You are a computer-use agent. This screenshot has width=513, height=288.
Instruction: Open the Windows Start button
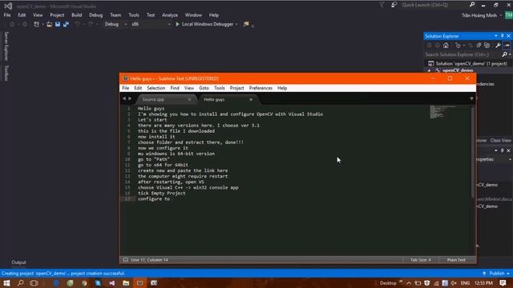pyautogui.click(x=6, y=282)
